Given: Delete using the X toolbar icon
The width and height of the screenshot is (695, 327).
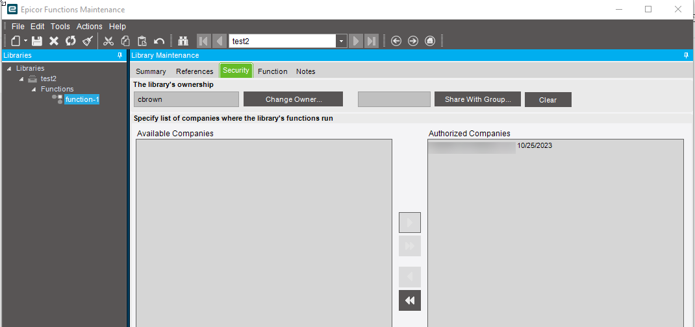Looking at the screenshot, I should [x=54, y=41].
